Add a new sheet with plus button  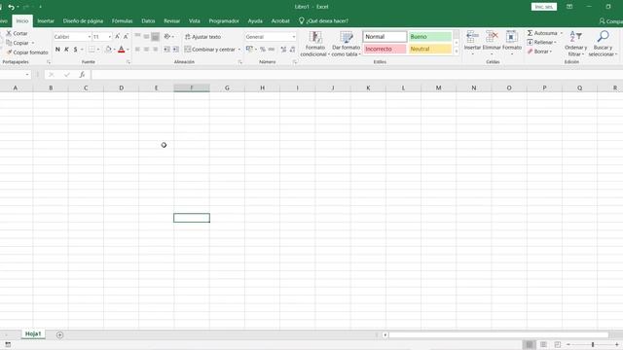click(x=59, y=334)
